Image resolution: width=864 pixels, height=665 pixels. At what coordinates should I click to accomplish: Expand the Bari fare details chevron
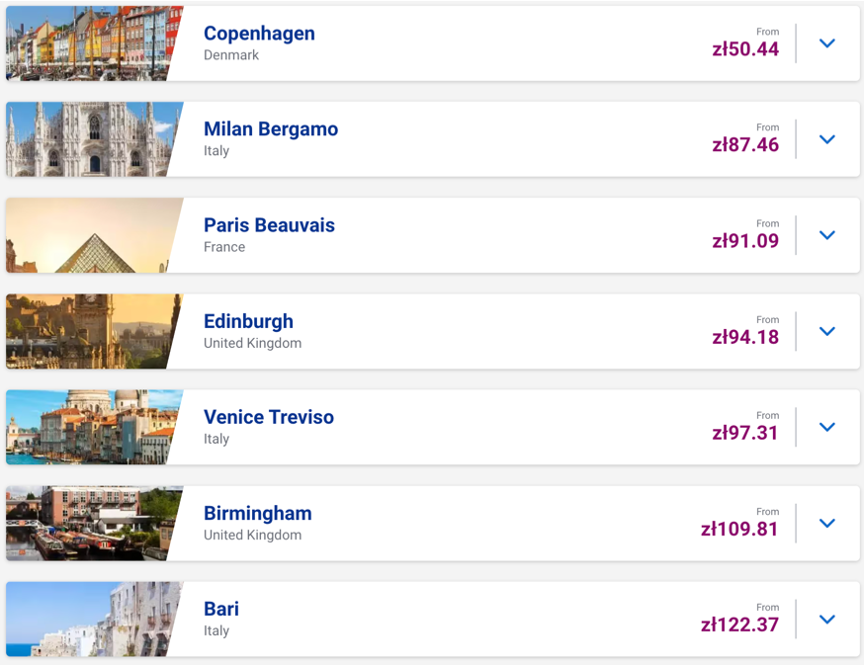coord(827,619)
